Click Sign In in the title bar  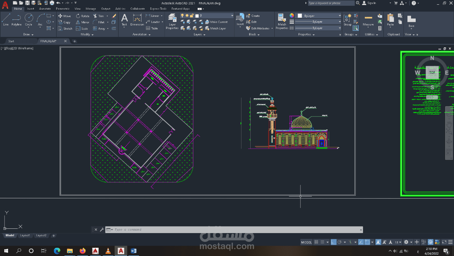click(371, 3)
